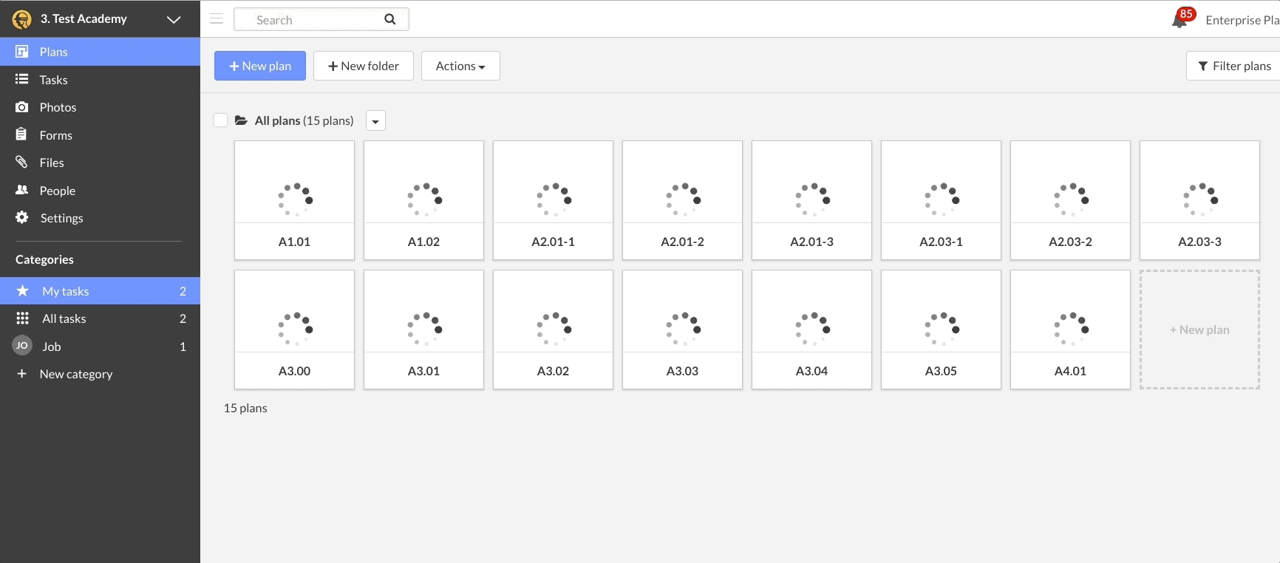Open Settings via gear icon
The width and height of the screenshot is (1280, 563).
(22, 218)
